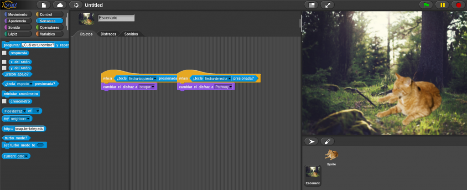Open the settings gear menu
This screenshot has width=467, height=190.
click(x=76, y=5)
